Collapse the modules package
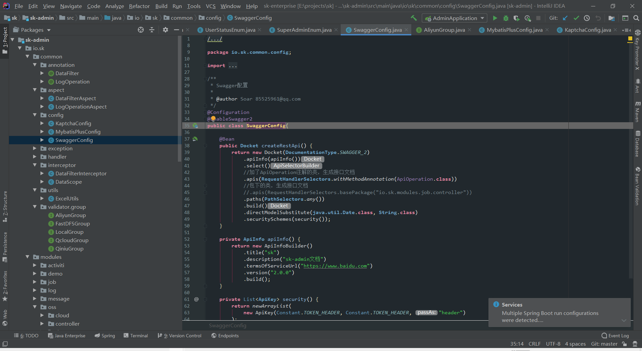Viewport: 642px width, 351px height. 27,257
